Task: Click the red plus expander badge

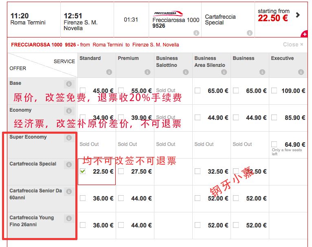Action: click(x=304, y=34)
